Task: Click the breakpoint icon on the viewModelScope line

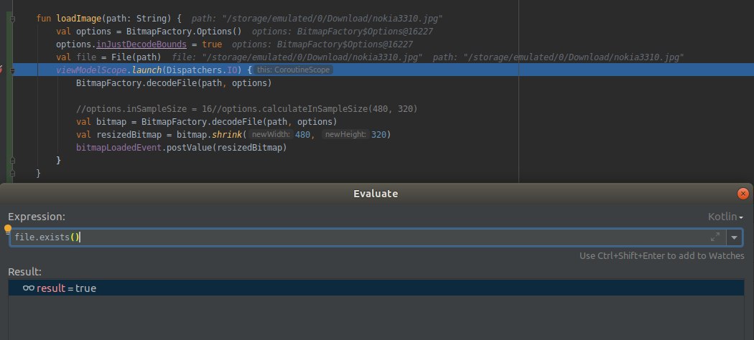Action: [x=1, y=70]
